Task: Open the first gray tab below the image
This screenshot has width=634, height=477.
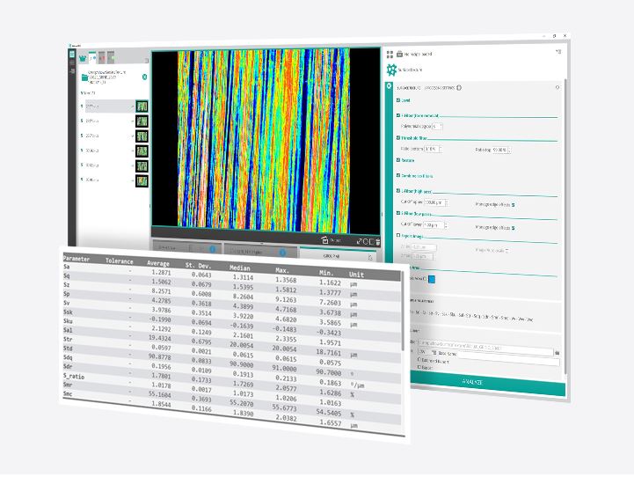Action: pos(186,248)
